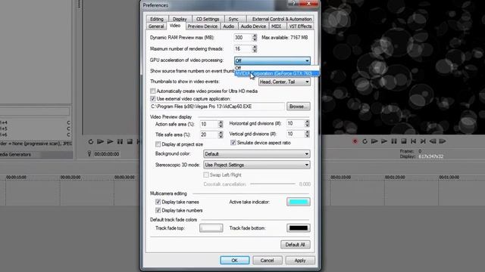485x272 pixels.
Task: Click the Dynamic RAM Preview value field 300
Action: 242,38
